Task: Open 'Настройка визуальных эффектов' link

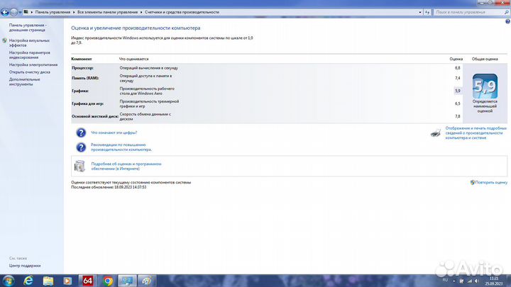Action: [29, 43]
